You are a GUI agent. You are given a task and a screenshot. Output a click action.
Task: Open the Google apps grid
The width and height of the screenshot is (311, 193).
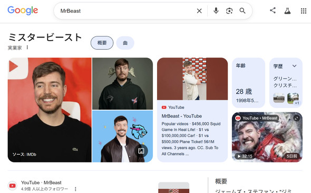304,11
